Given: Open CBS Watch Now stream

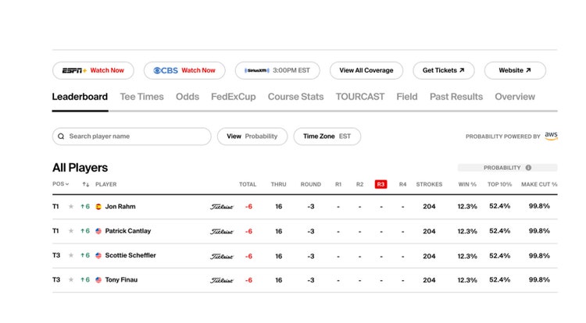Looking at the screenshot, I should pyautogui.click(x=184, y=70).
